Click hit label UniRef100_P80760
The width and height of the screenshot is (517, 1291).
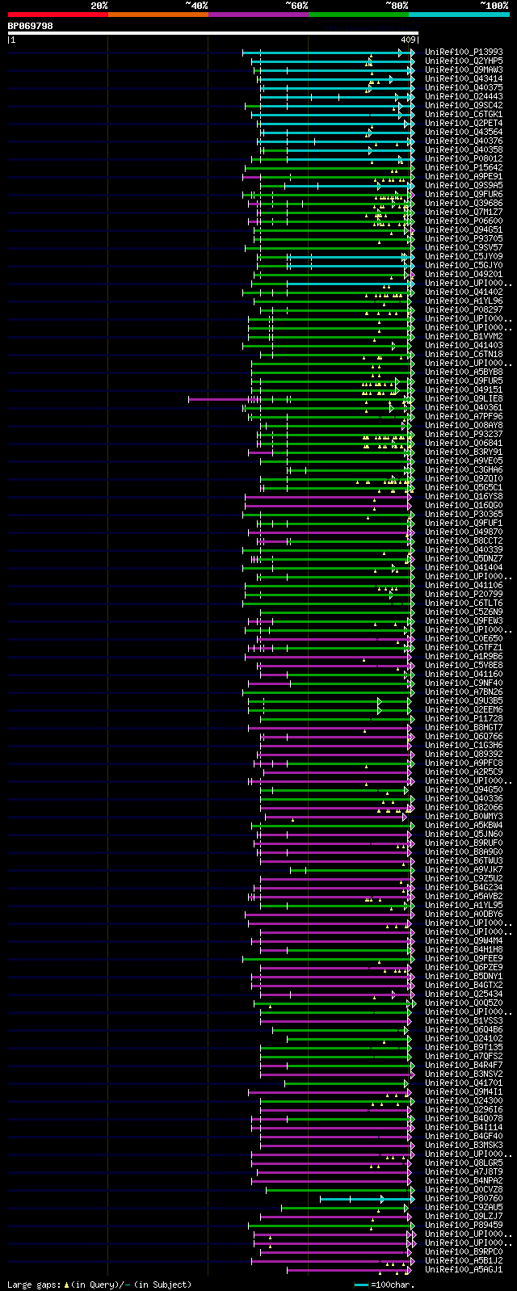point(464,1199)
